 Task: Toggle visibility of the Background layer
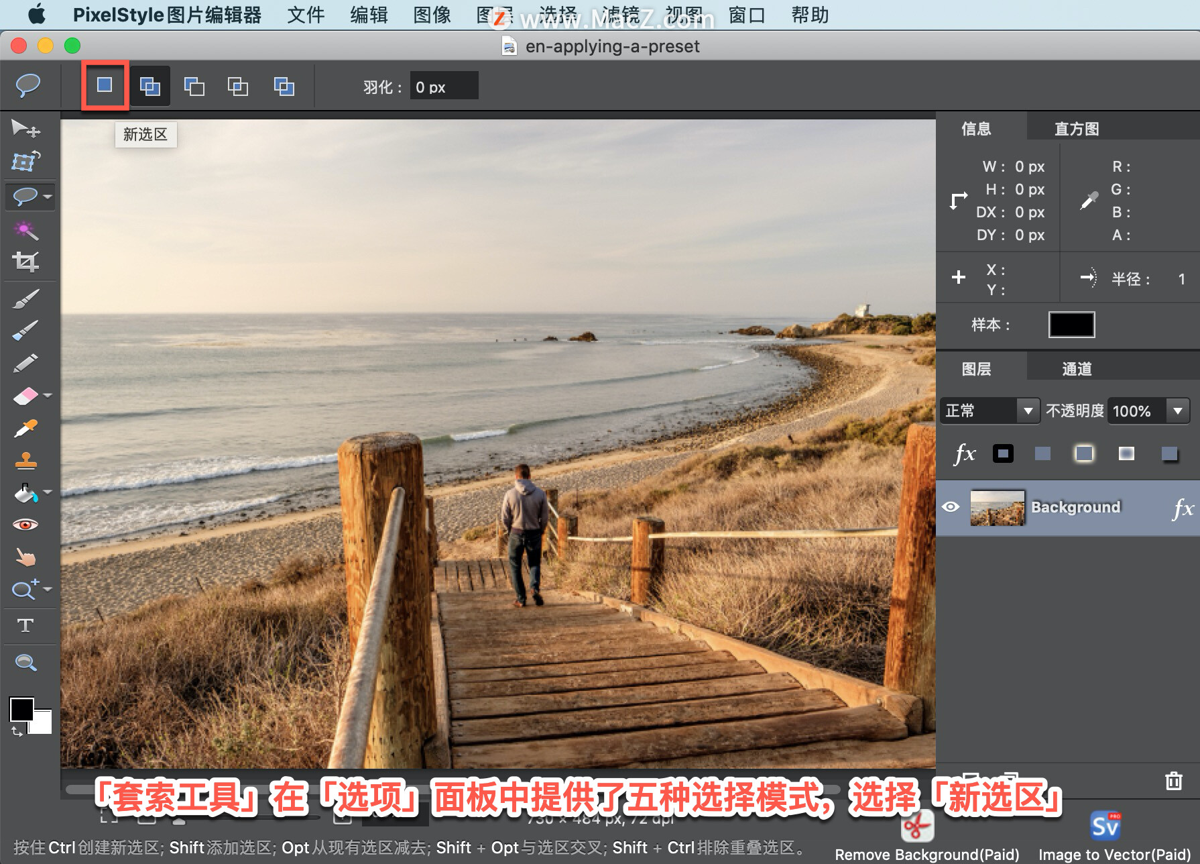[x=951, y=506]
